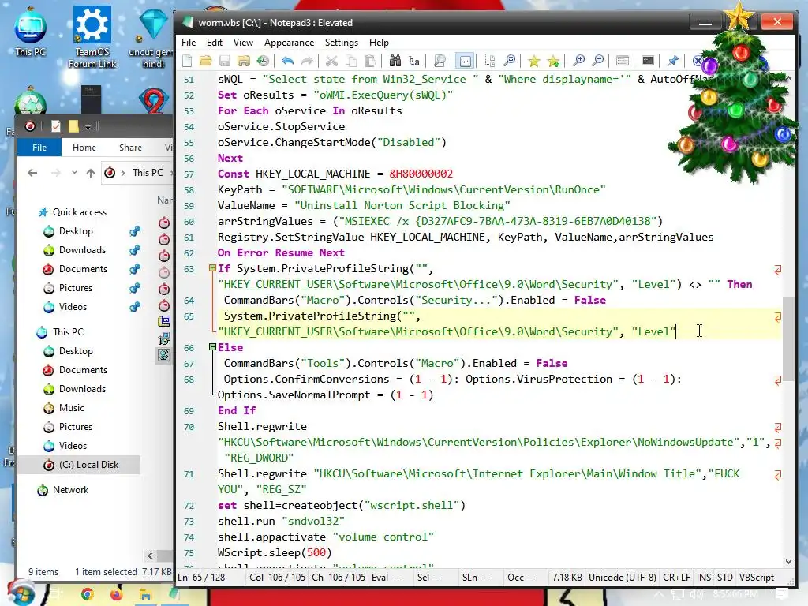
Task: Toggle STD mode in status bar
Action: [x=725, y=577]
